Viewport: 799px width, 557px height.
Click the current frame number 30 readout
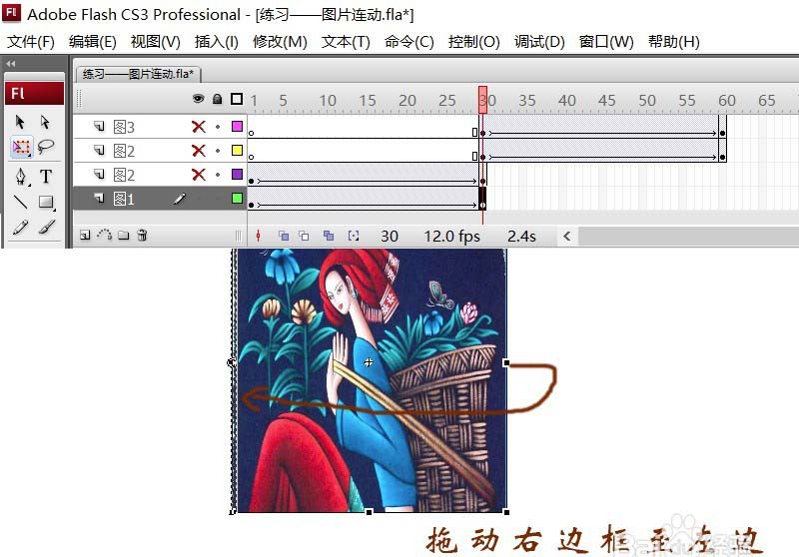390,237
